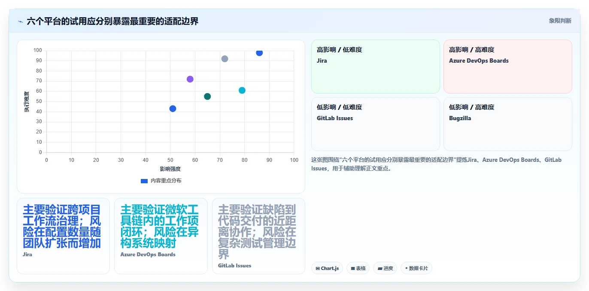Click the gray scatter data point
The image size is (589, 291).
tap(225, 59)
